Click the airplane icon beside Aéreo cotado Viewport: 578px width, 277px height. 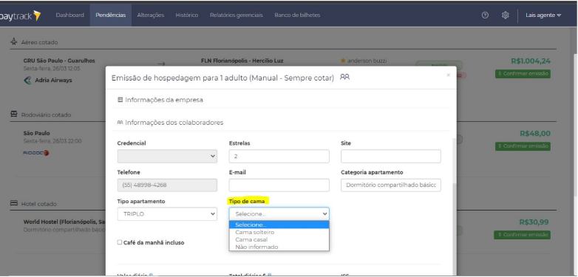(13, 41)
